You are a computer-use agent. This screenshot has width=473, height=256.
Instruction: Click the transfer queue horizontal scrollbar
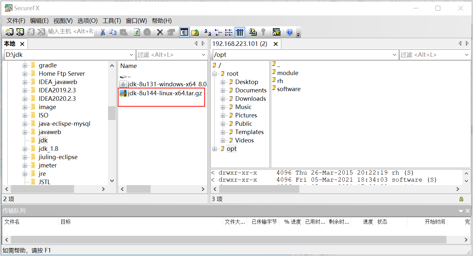pos(228,240)
